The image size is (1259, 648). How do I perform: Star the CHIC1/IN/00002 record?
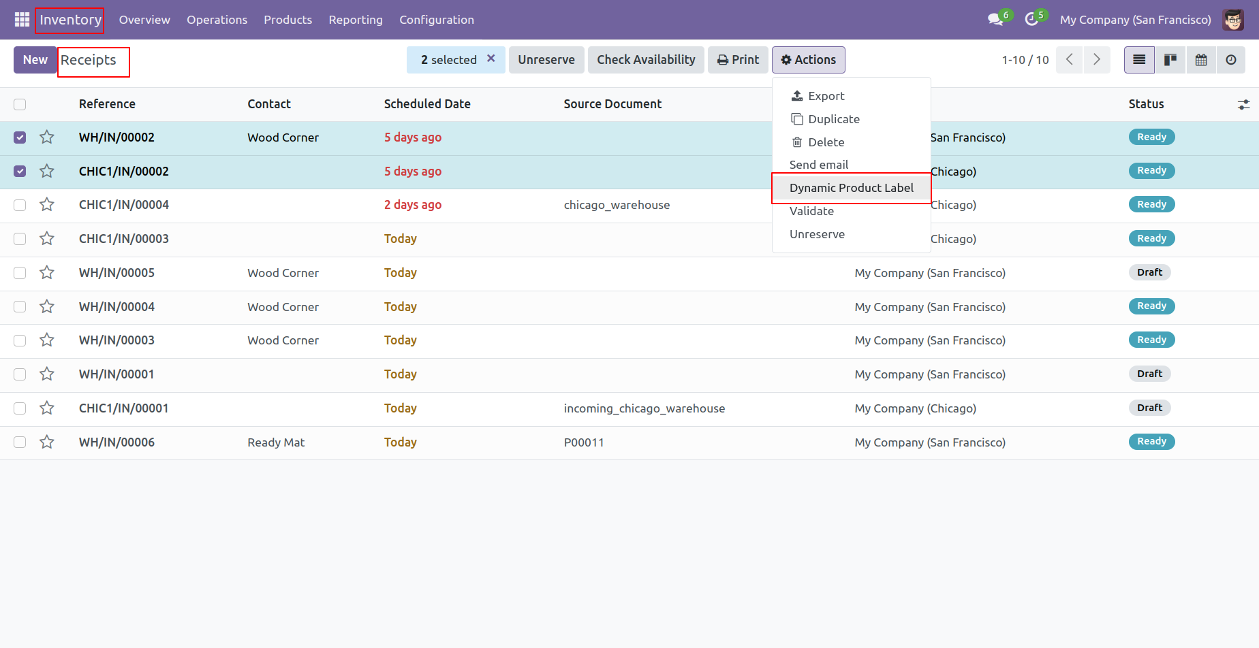point(47,172)
